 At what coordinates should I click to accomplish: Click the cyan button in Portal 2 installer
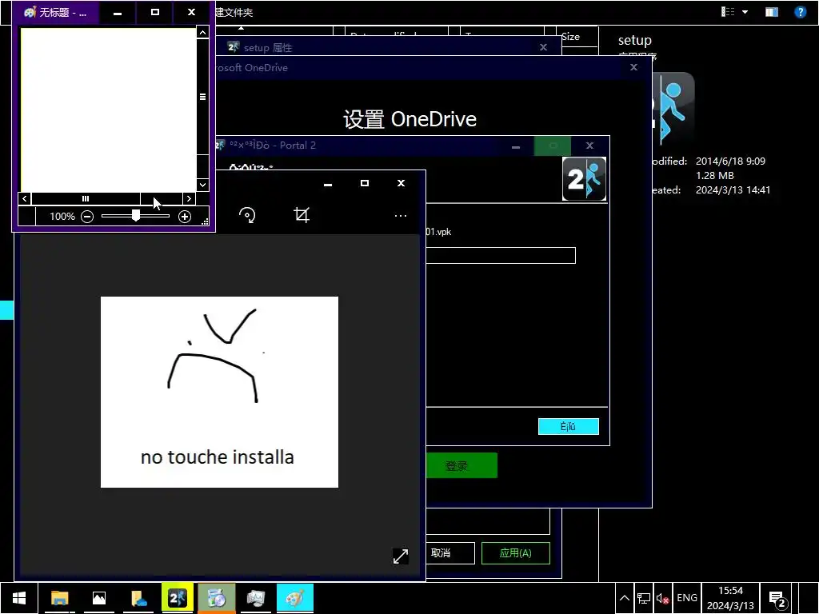pyautogui.click(x=569, y=427)
